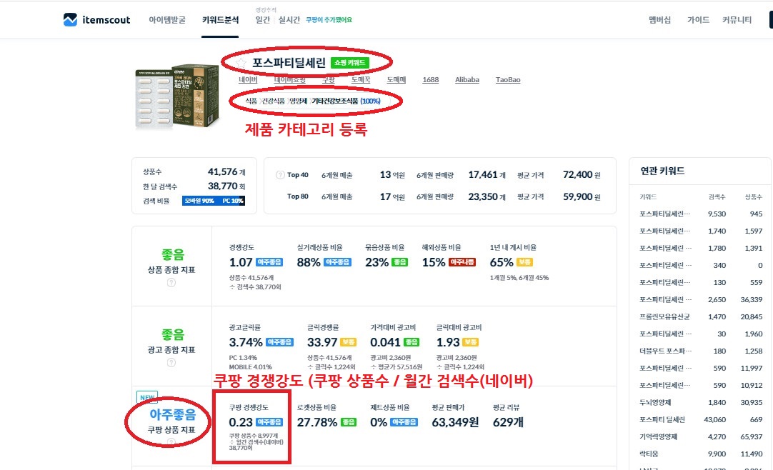Click the 보통 badge next to 65%
The width and height of the screenshot is (773, 470).
pyautogui.click(x=524, y=262)
